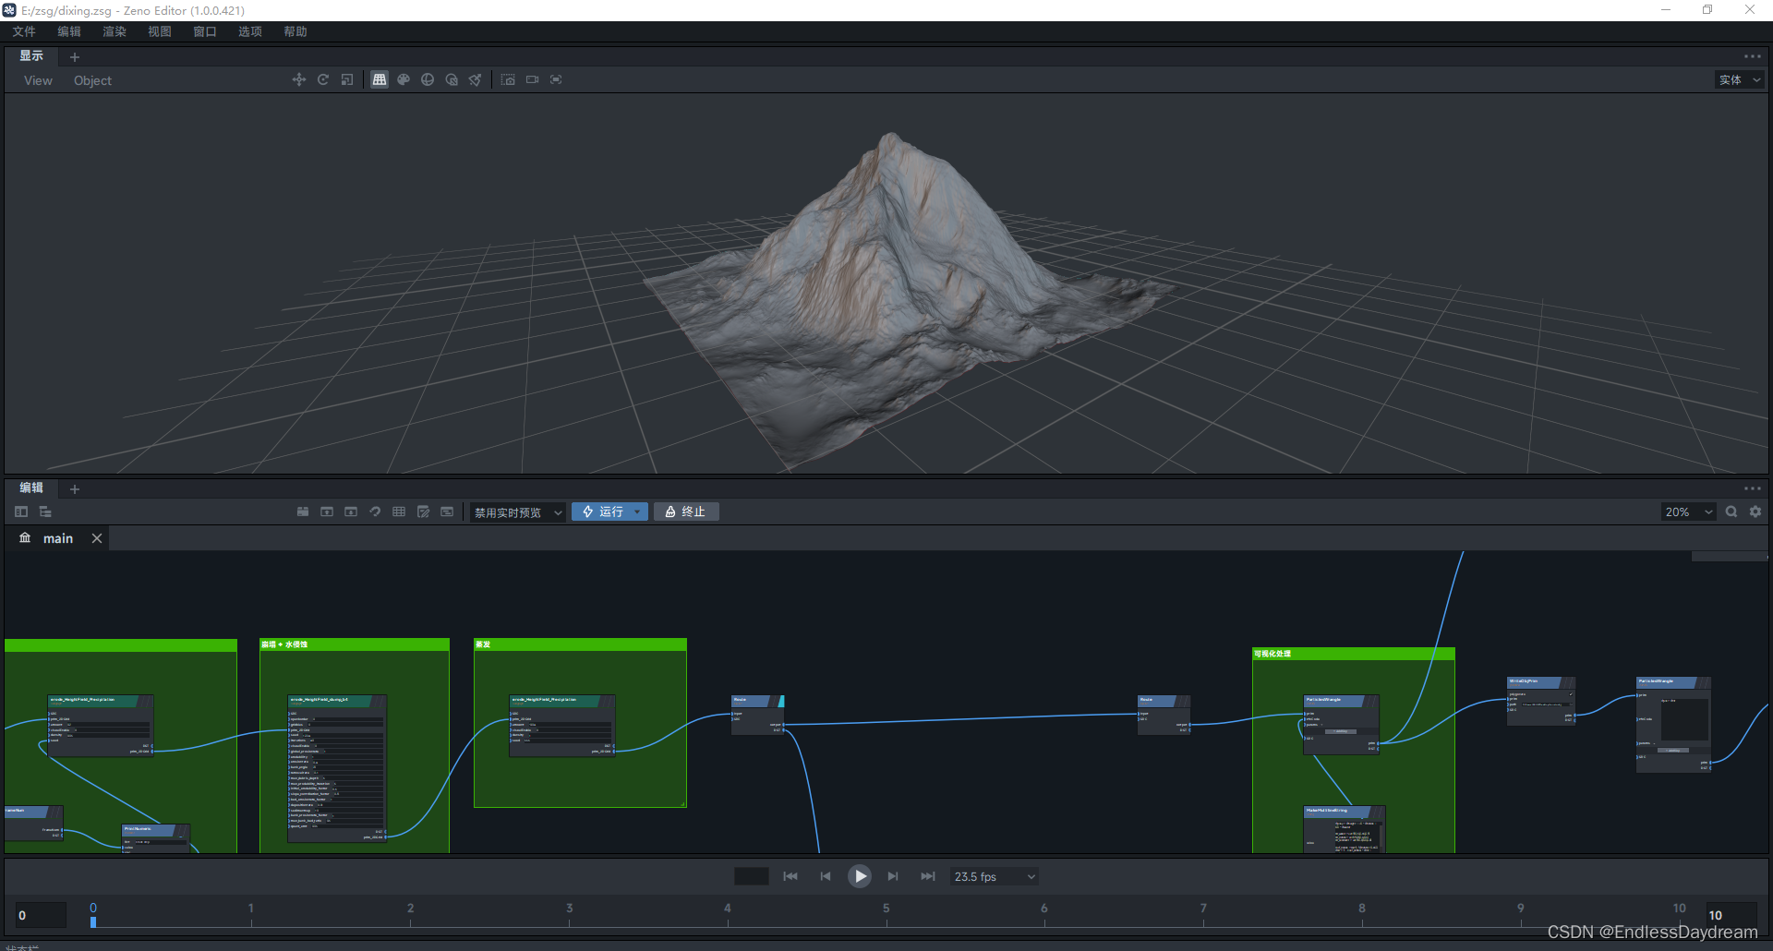Image resolution: width=1773 pixels, height=951 pixels.
Task: Click the paint bucket/clean icon
Action: pyautogui.click(x=475, y=79)
